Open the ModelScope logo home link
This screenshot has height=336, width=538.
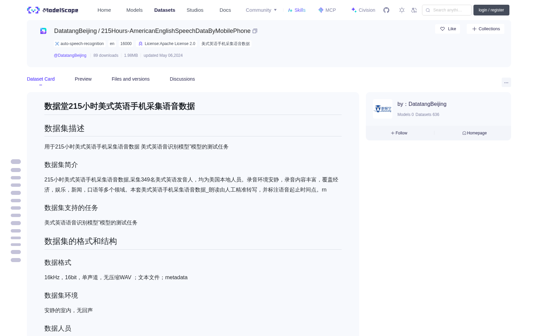pyautogui.click(x=53, y=10)
